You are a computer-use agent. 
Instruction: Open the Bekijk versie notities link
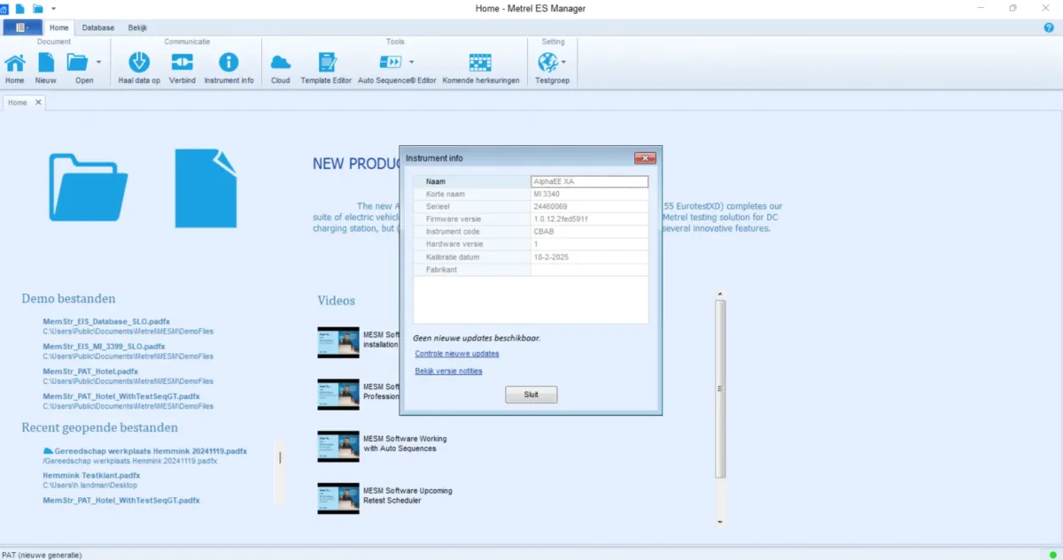(x=449, y=371)
